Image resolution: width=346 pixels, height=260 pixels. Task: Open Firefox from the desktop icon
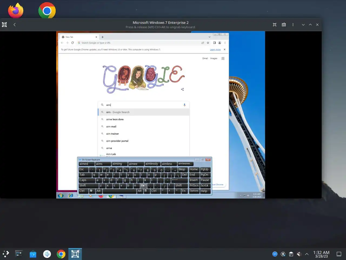point(16,10)
